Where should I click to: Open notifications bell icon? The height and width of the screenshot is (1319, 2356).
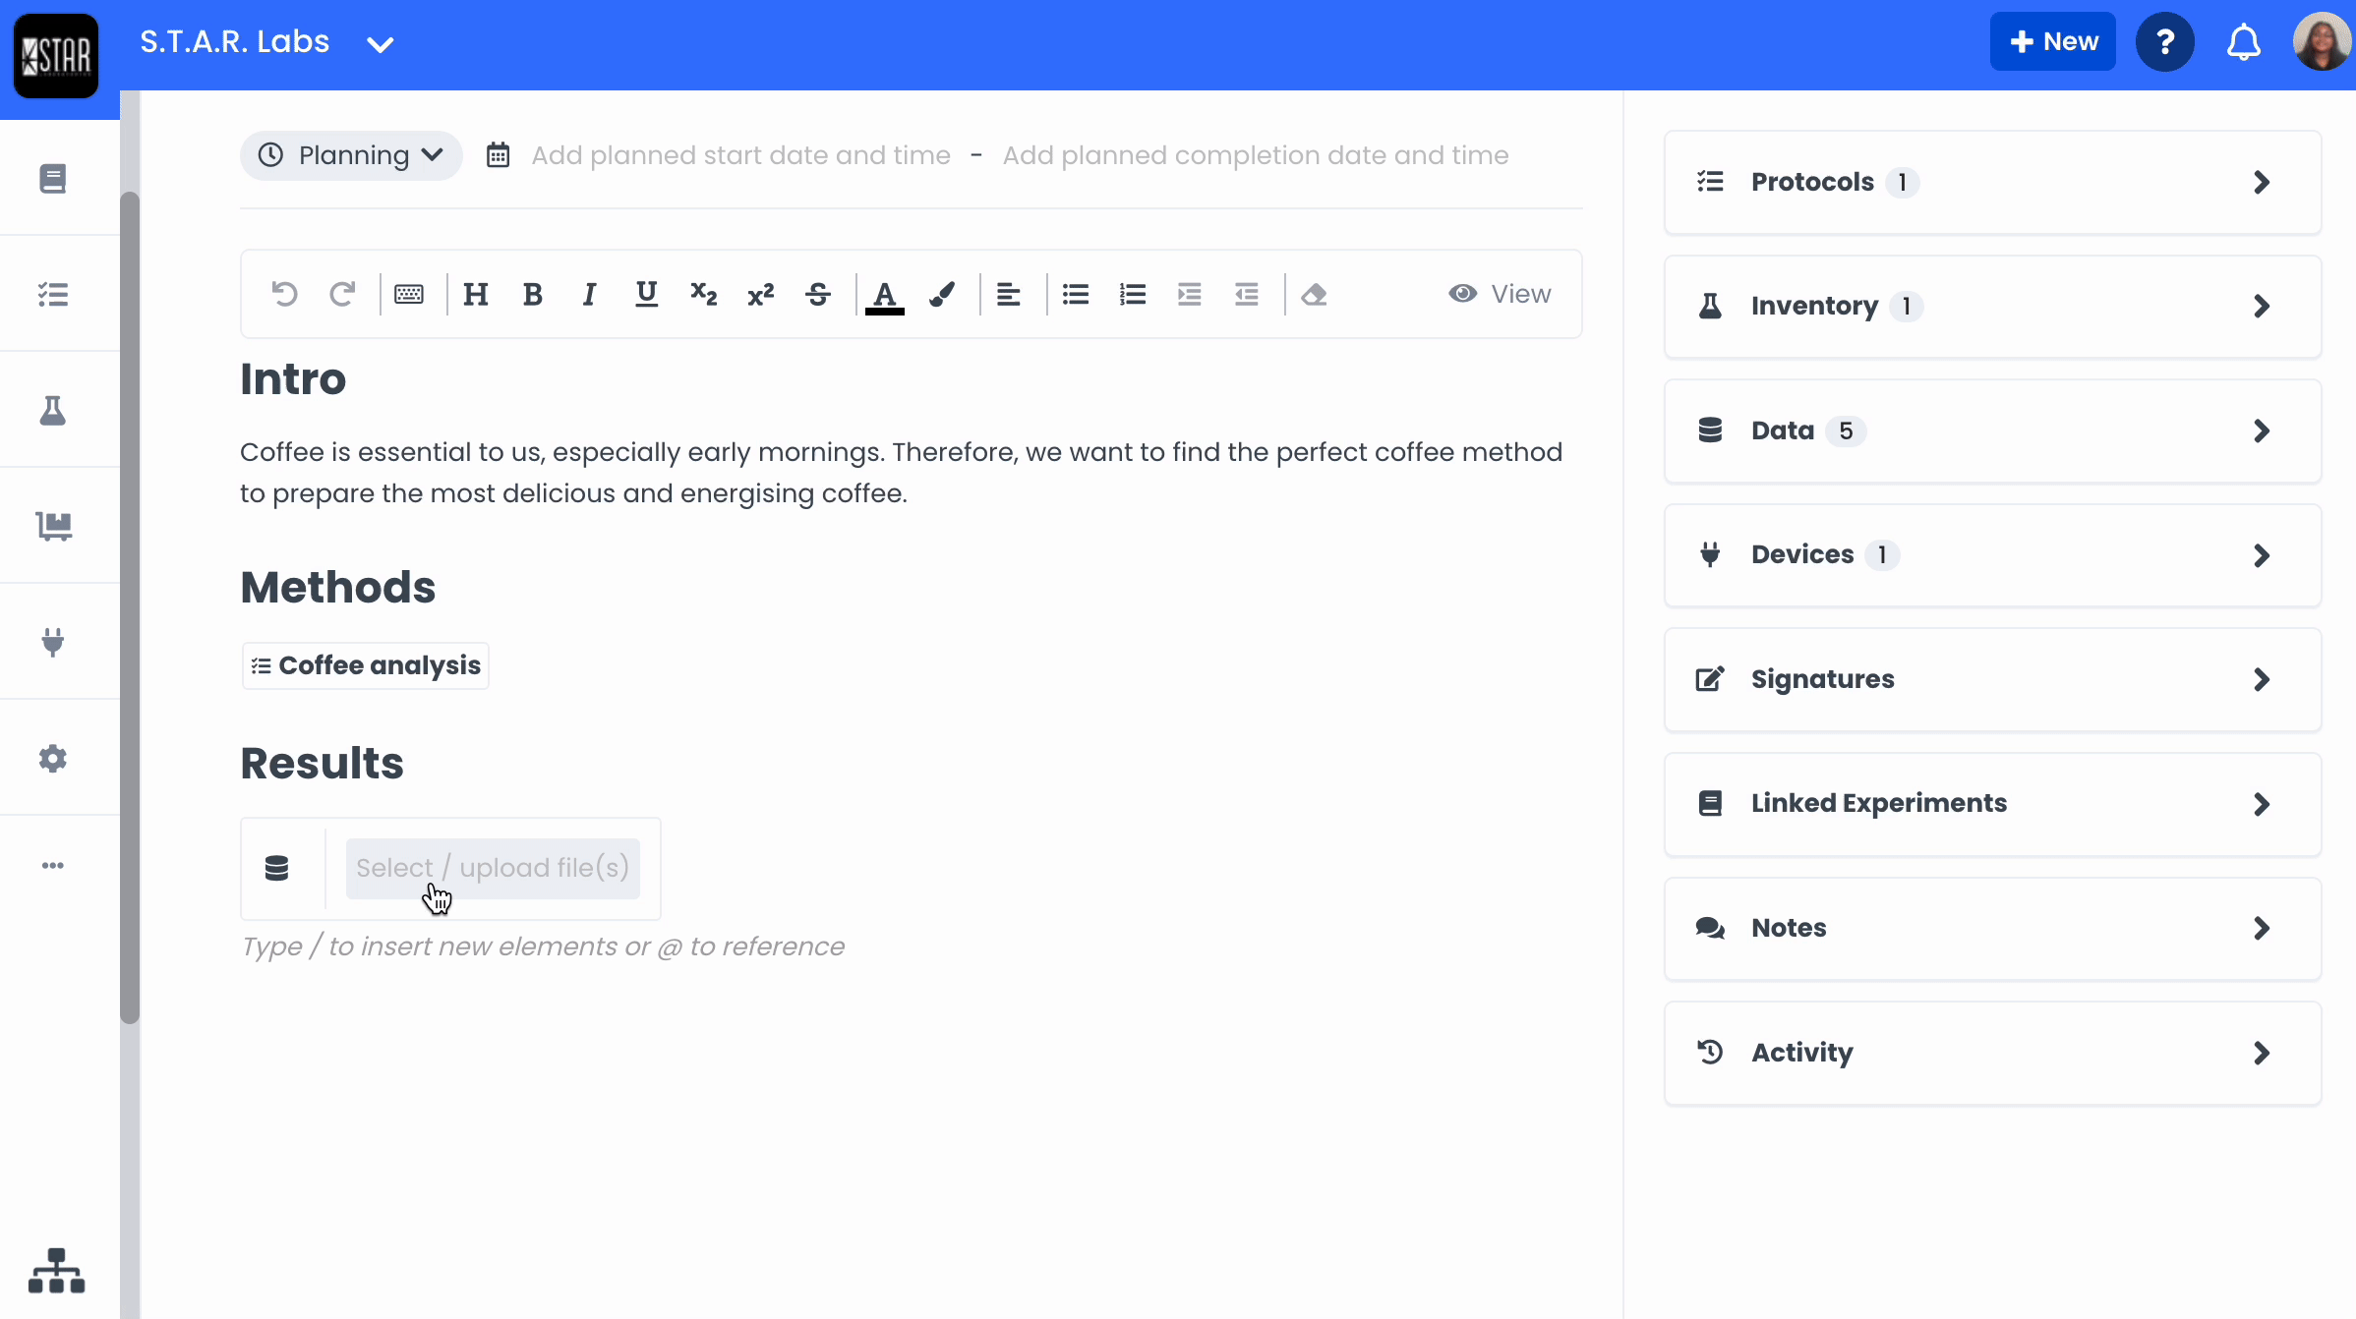click(2243, 42)
